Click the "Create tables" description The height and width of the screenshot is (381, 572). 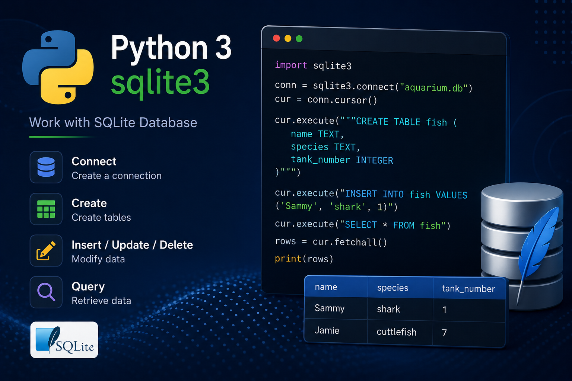(x=101, y=217)
